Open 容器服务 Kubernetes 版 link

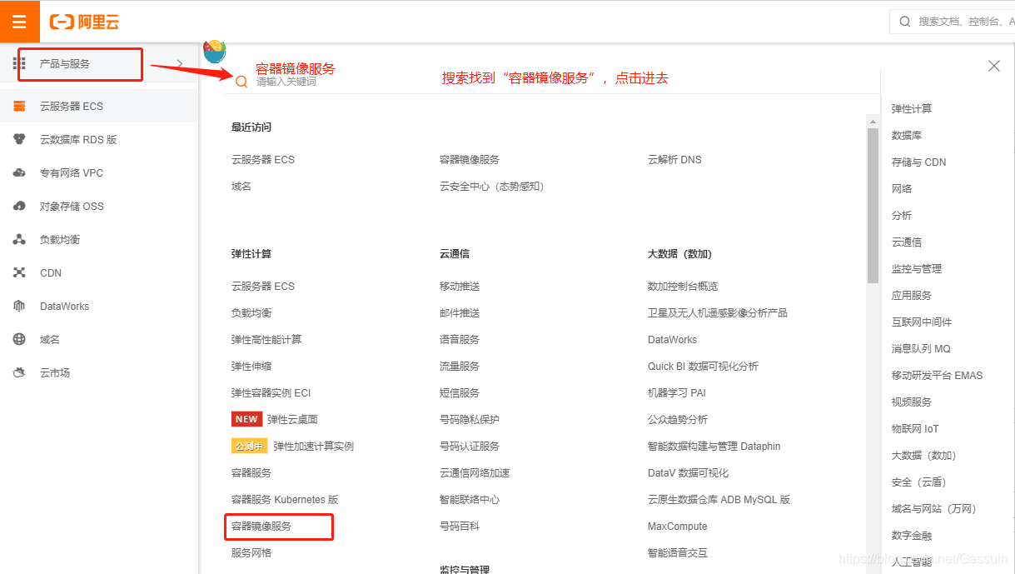click(x=285, y=500)
